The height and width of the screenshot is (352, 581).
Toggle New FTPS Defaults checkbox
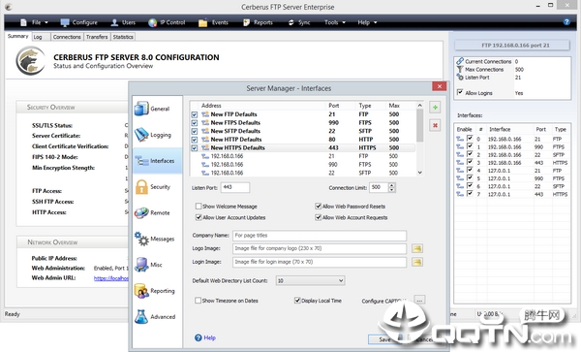[195, 123]
